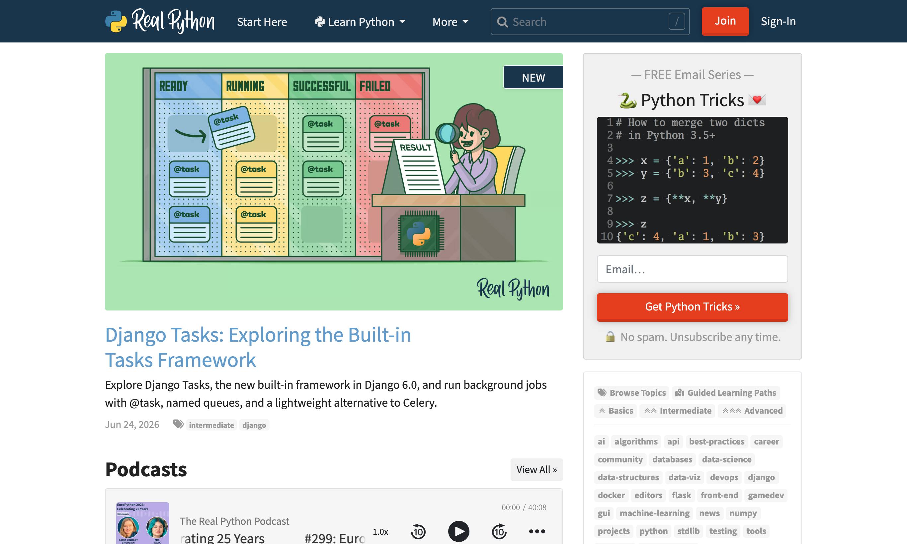Open the ai topic tag
The width and height of the screenshot is (907, 544).
tap(601, 442)
